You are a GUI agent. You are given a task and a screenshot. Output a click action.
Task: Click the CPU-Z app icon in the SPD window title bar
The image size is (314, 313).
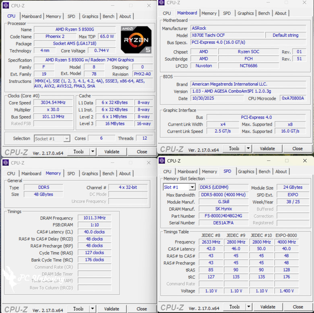pos(161,161)
